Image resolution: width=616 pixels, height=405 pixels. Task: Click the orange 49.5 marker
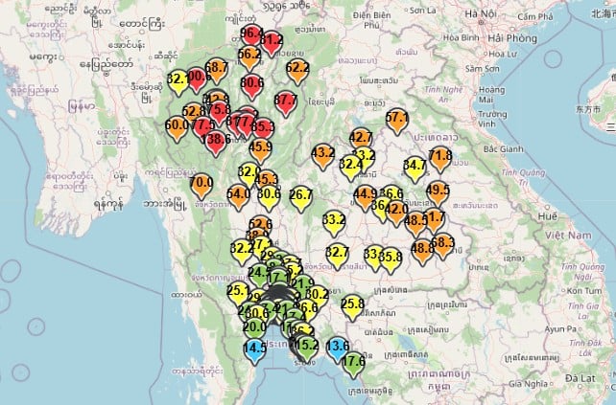(438, 191)
